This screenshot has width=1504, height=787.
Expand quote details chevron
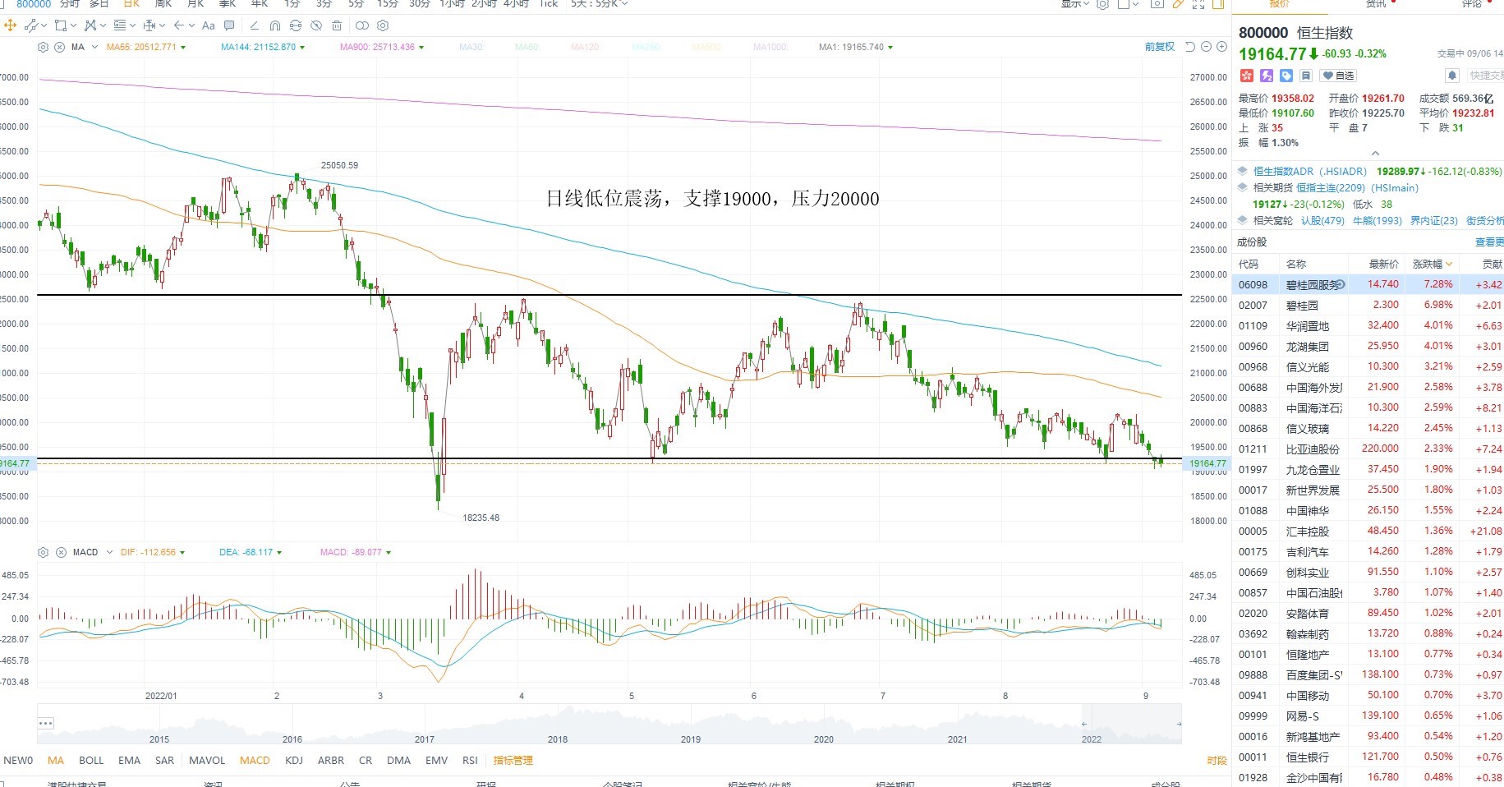click(1375, 154)
